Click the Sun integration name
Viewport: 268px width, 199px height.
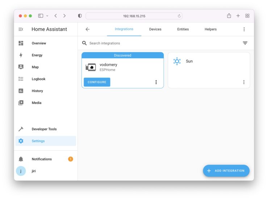point(189,61)
